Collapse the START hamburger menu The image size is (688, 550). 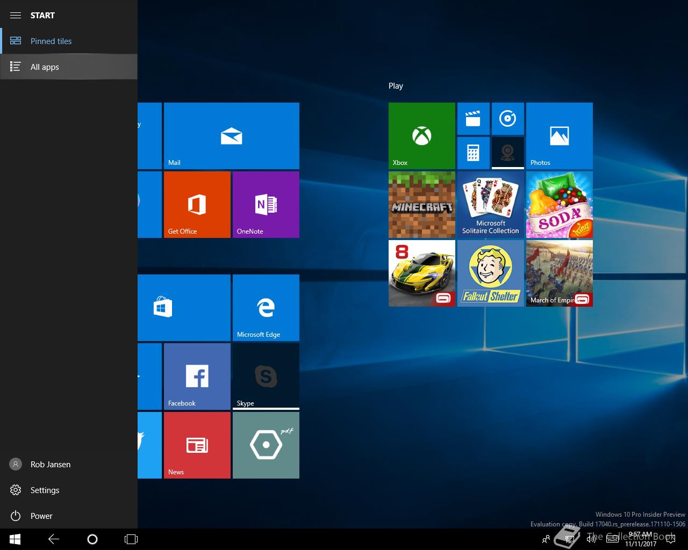pyautogui.click(x=16, y=15)
